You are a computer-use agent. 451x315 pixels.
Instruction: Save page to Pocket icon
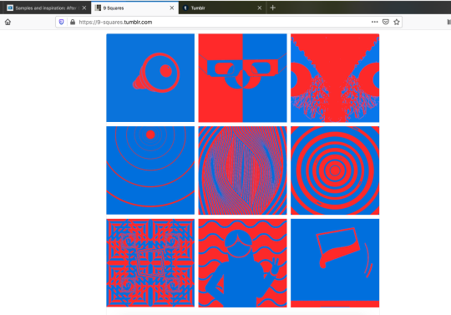click(386, 22)
